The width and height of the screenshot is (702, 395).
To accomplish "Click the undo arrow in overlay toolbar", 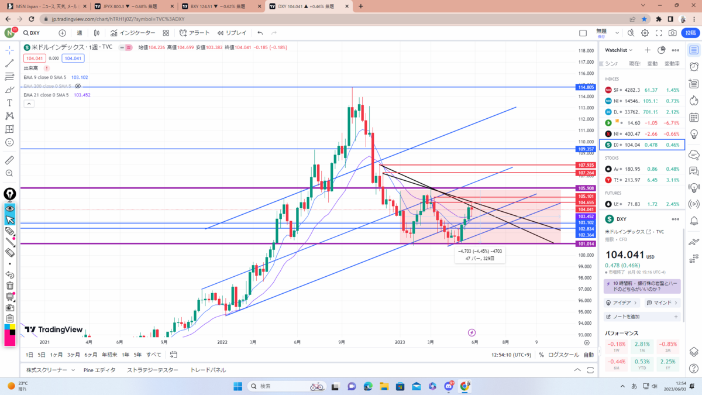I will coord(10,274).
